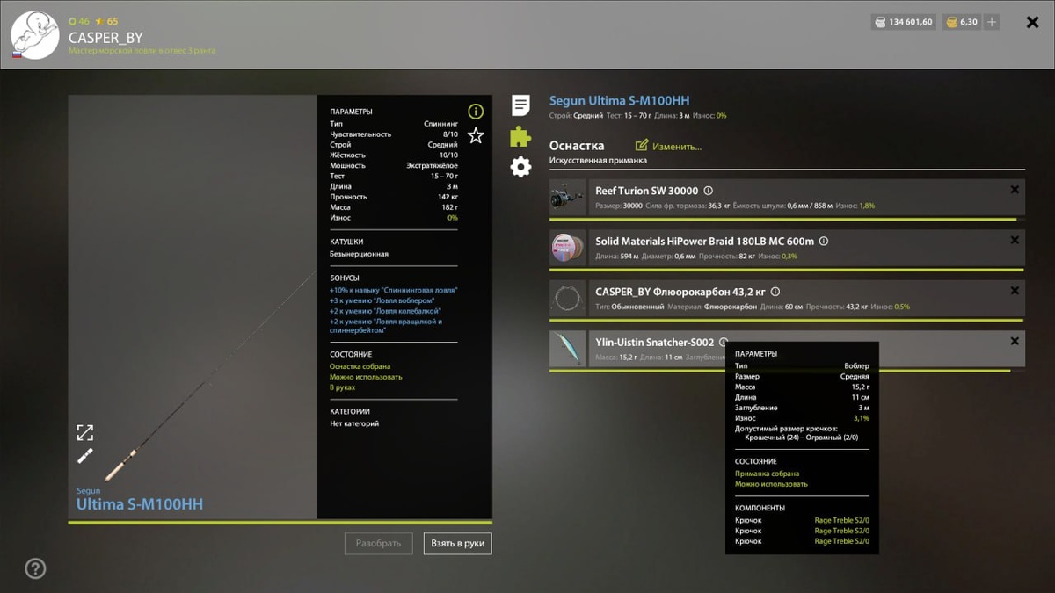Image resolution: width=1055 pixels, height=593 pixels.
Task: Click the CASPER_BY player avatar
Action: point(35,35)
